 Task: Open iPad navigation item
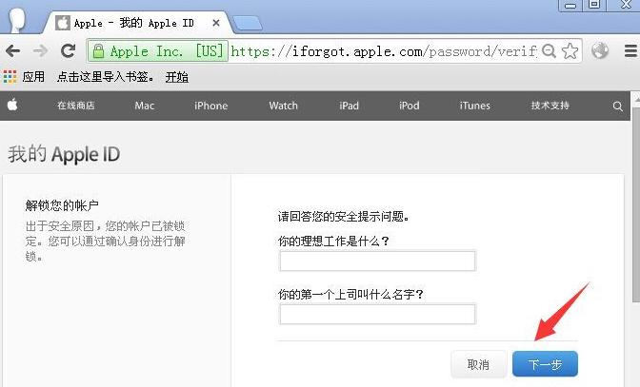click(x=349, y=106)
